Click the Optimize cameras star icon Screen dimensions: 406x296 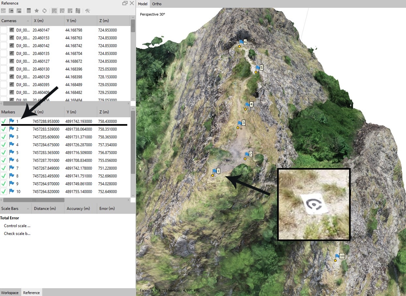click(x=37, y=11)
